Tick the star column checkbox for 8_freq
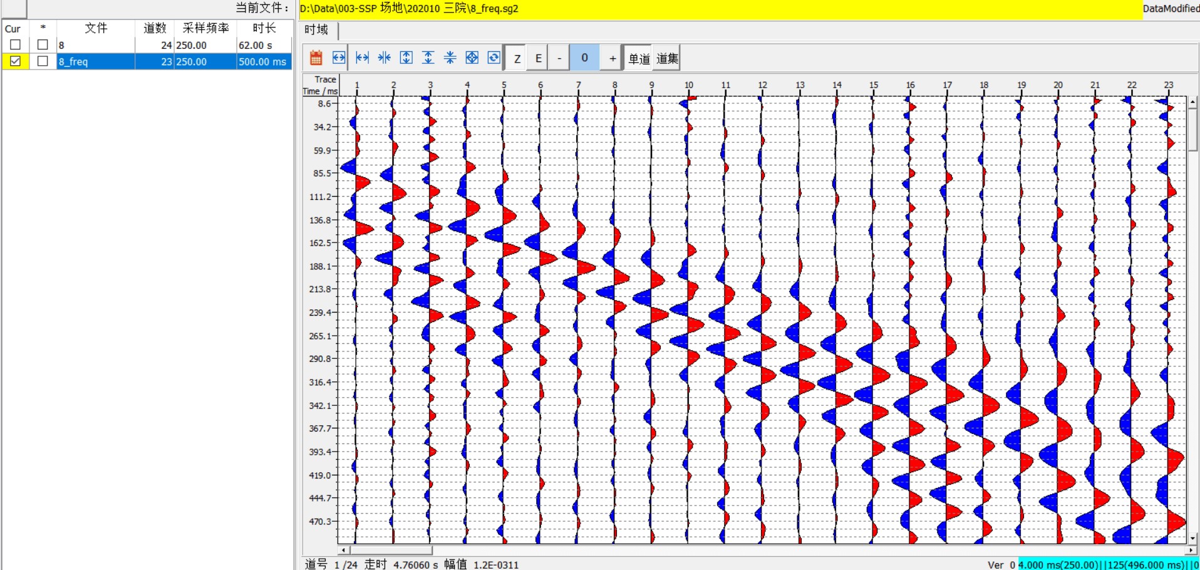 [x=43, y=61]
